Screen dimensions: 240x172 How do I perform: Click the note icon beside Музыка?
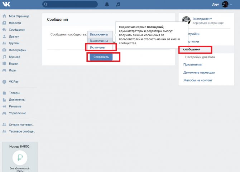coord(4,57)
